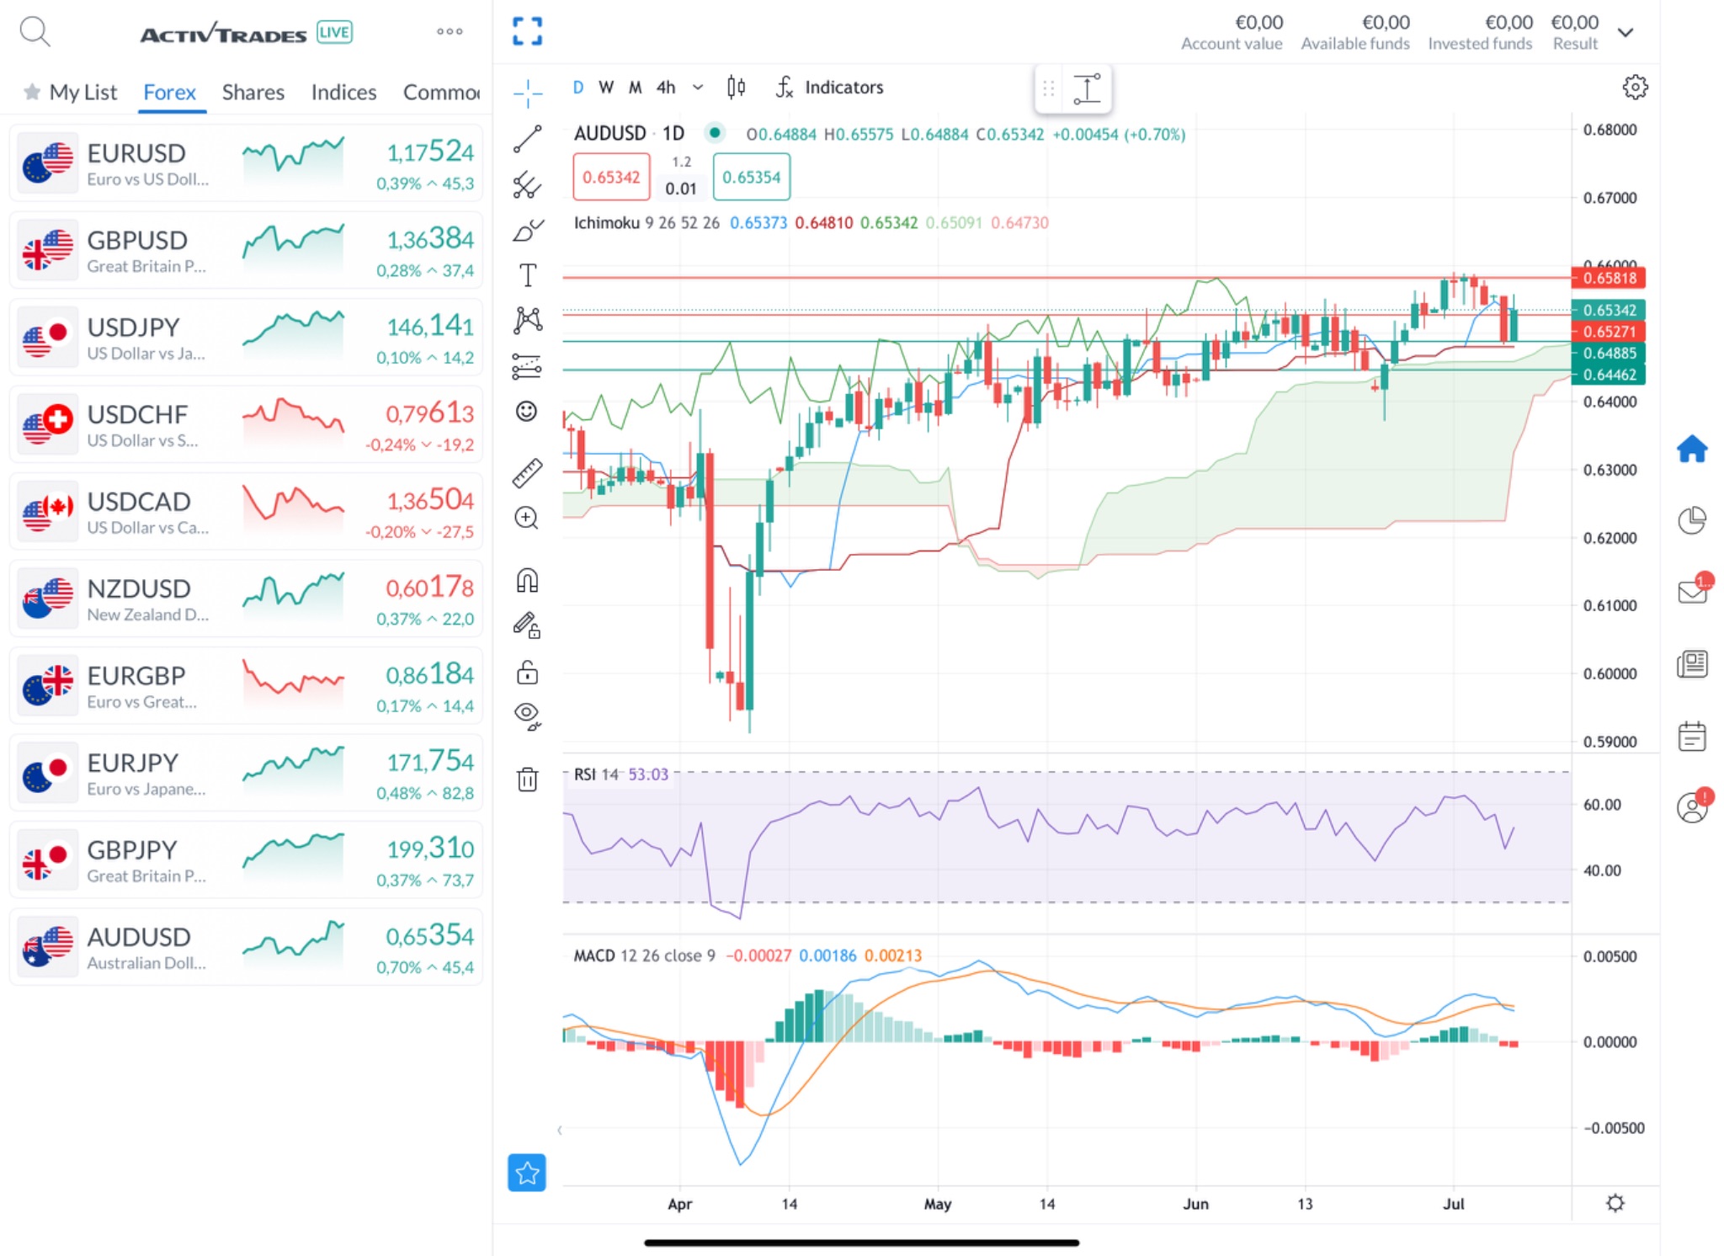
Task: Open the Indicators panel
Action: point(843,87)
